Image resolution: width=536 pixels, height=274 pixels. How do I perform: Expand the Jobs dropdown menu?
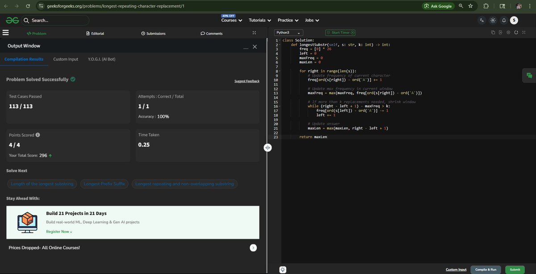(312, 20)
